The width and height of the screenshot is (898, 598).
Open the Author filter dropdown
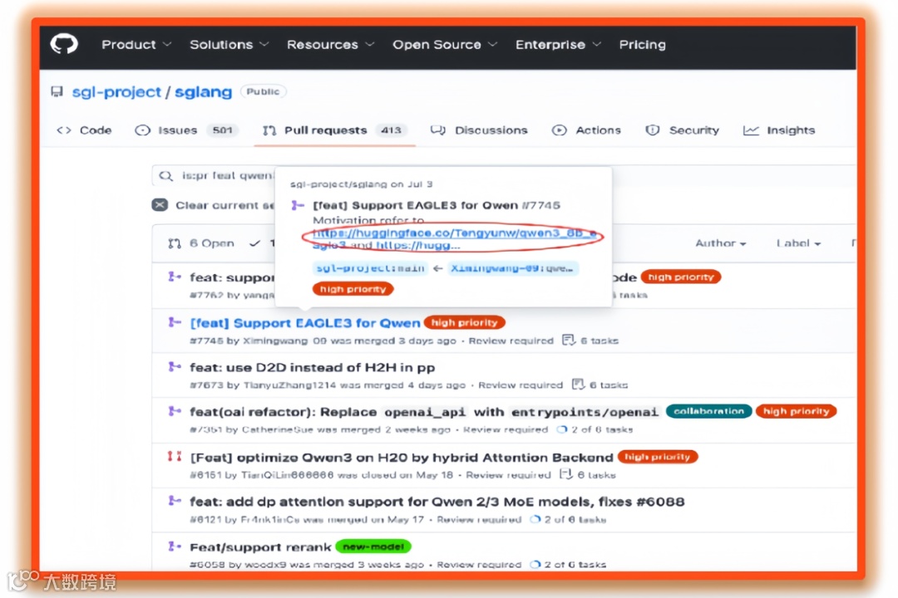click(720, 243)
